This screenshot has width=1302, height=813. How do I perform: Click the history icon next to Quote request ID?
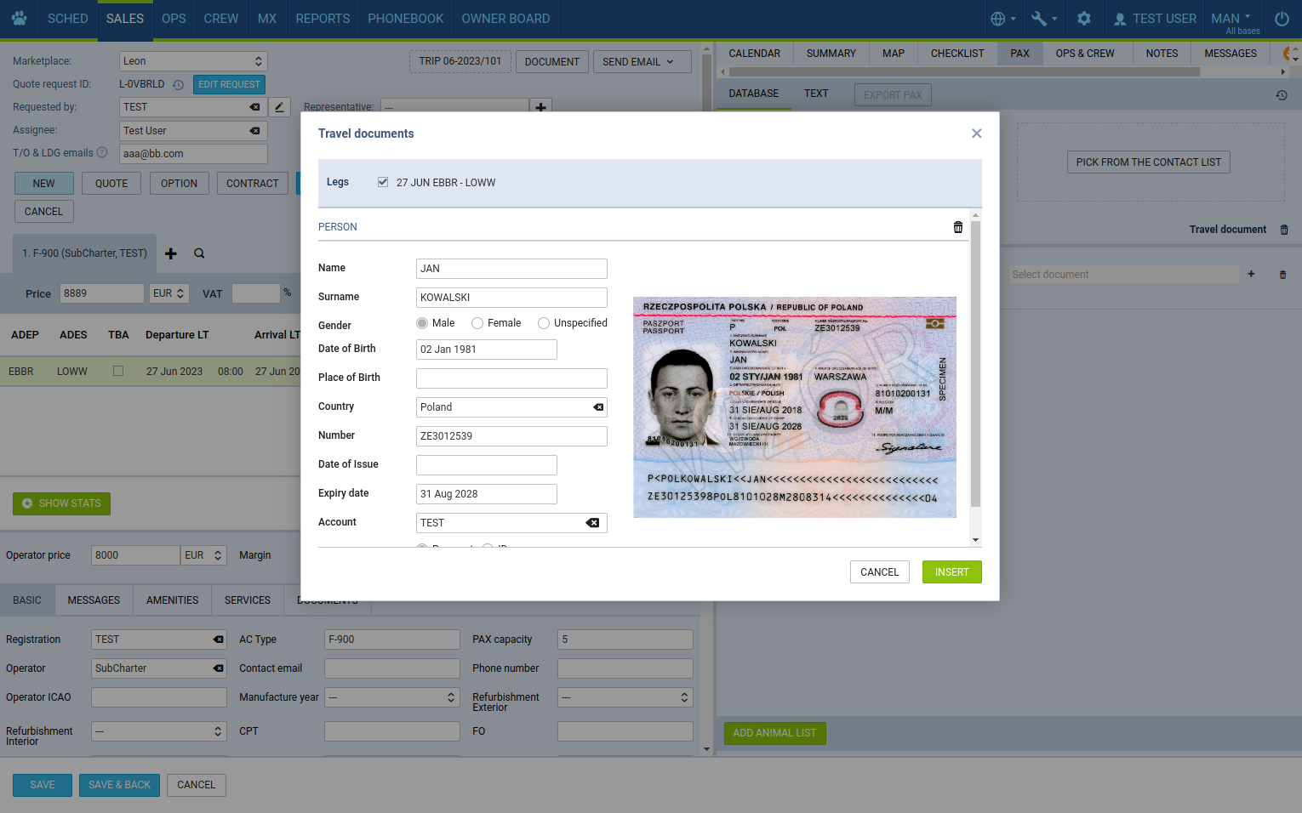(178, 85)
